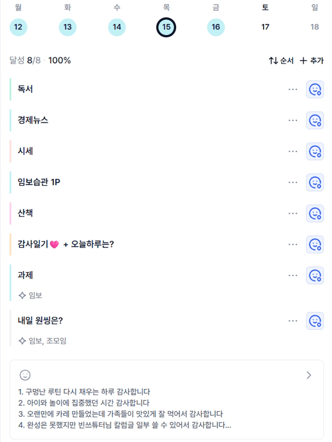Click the emoji icon beside 임보습관 1P
332x442 pixels.
[315, 182]
